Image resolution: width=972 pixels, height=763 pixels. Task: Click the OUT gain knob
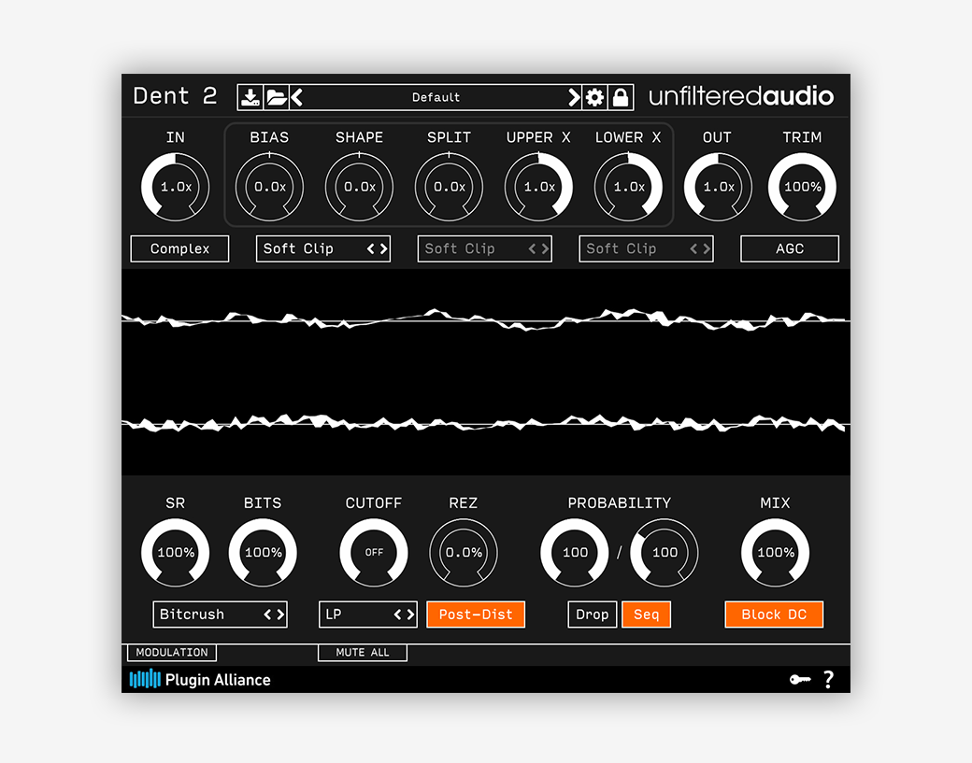[718, 187]
